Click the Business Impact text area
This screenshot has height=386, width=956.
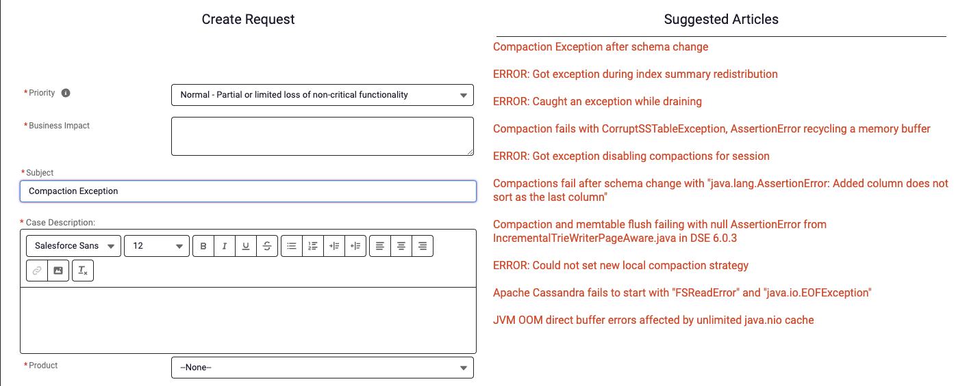[322, 136]
